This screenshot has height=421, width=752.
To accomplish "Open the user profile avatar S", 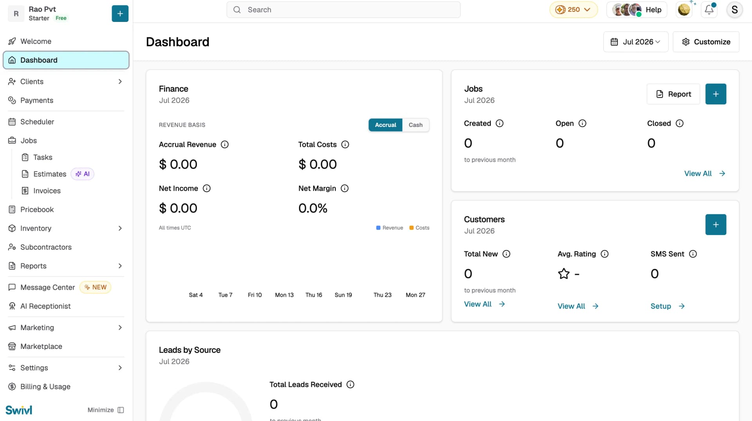I will click(x=734, y=10).
